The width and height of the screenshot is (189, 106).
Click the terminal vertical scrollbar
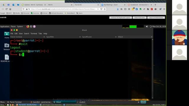(152, 69)
